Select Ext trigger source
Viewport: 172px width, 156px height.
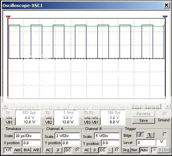click(166, 150)
